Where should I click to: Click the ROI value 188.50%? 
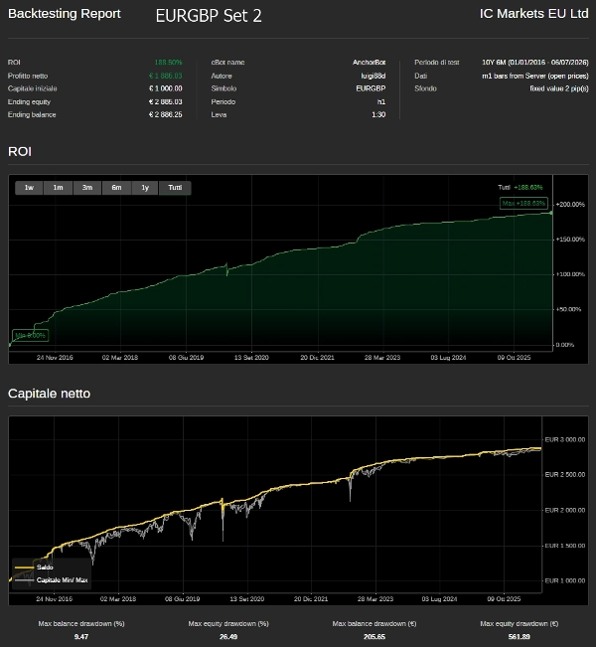coord(168,63)
